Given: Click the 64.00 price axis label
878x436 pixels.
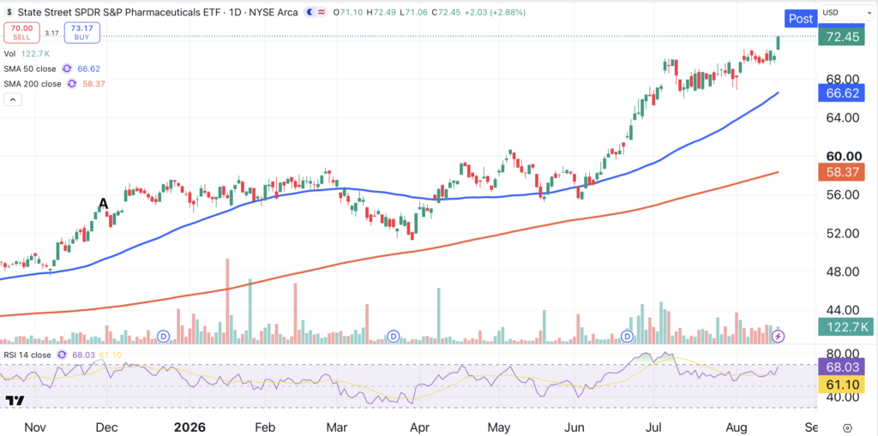Looking at the screenshot, I should coord(844,117).
